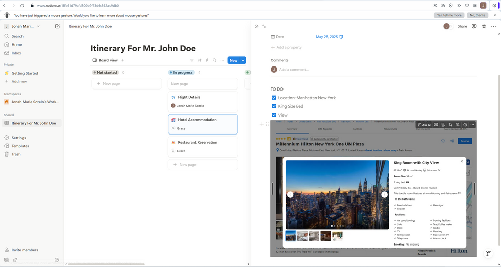Open the side peek page in full page
The height and width of the screenshot is (267, 501).
point(264,26)
